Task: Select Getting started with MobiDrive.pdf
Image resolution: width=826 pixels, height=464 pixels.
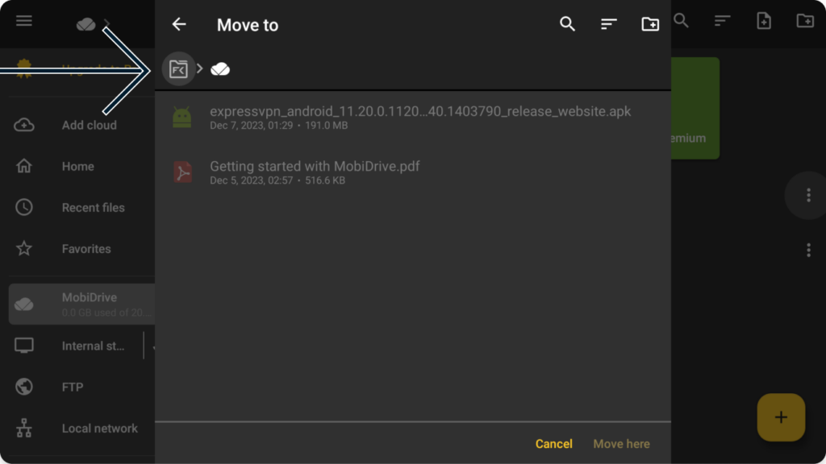Action: coord(412,172)
